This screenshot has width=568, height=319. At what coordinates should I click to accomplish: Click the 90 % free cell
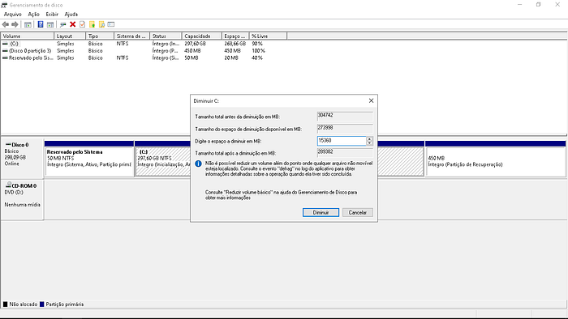257,44
